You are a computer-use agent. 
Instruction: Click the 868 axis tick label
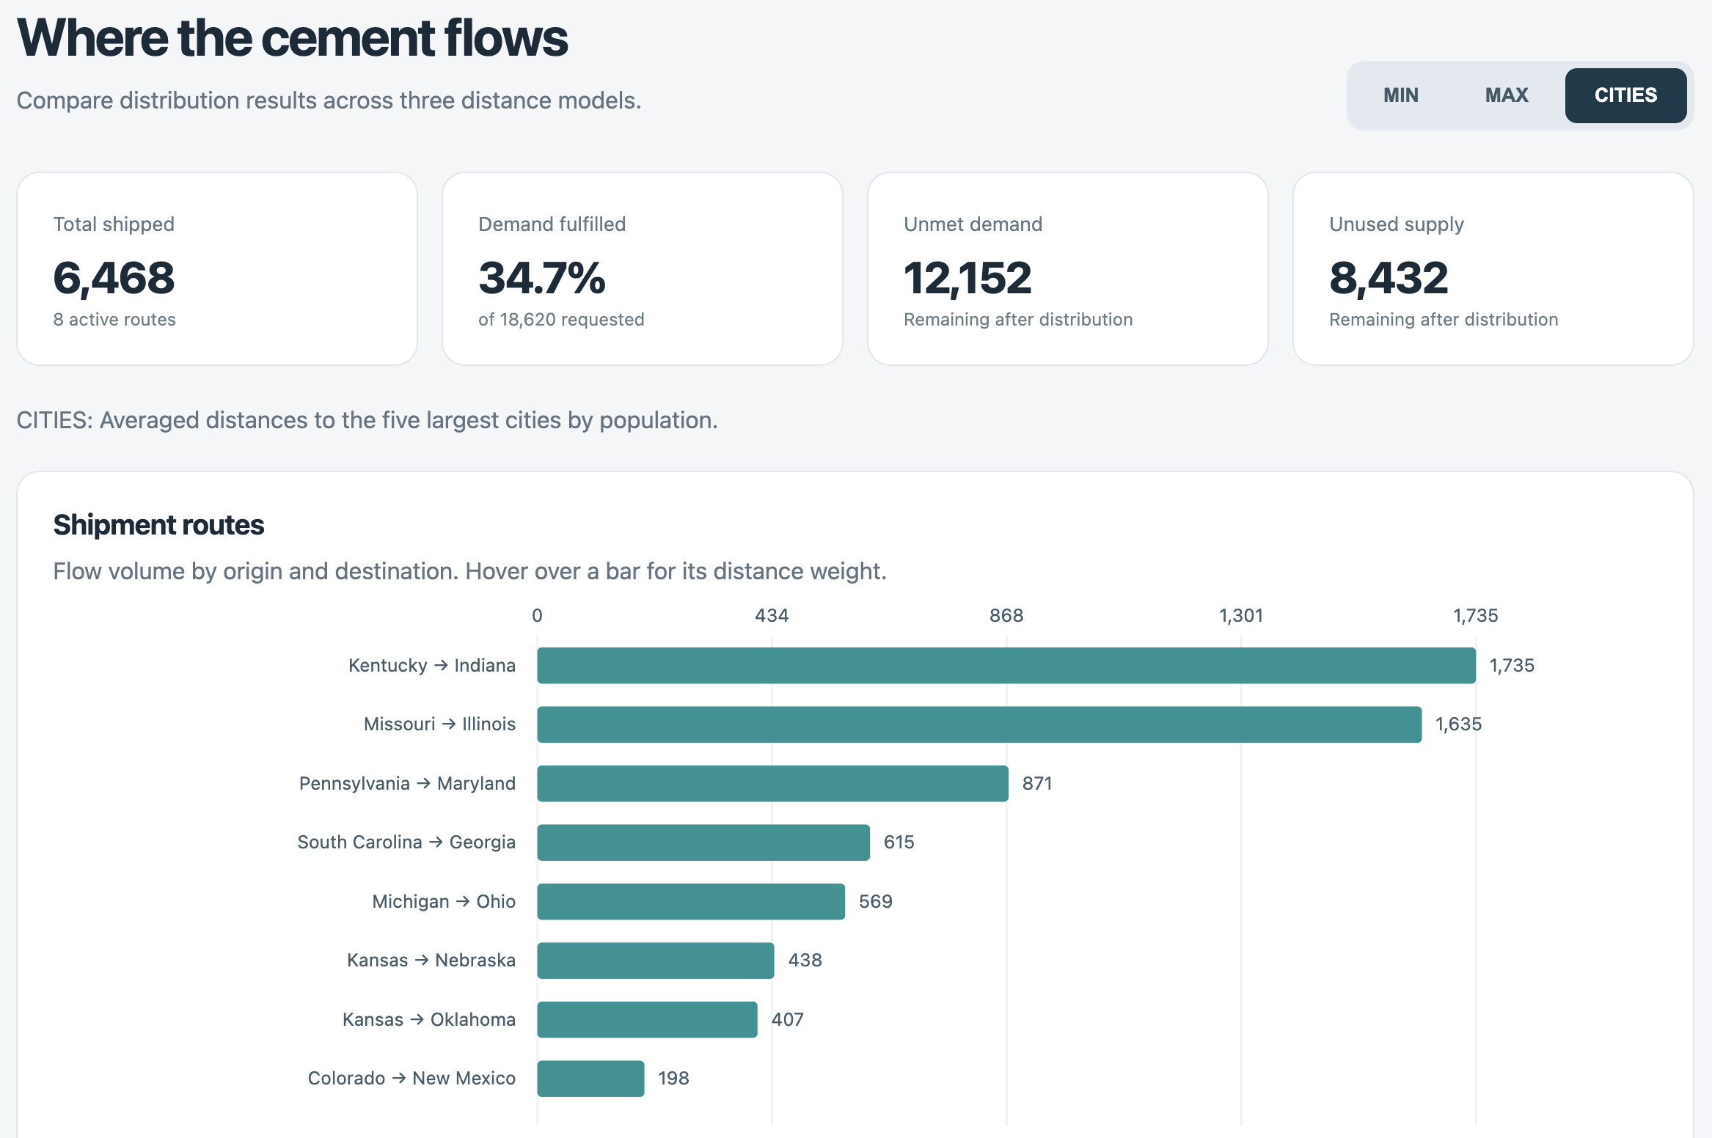click(x=1006, y=615)
